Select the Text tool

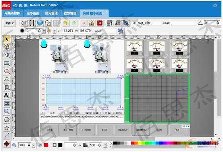[7, 95]
